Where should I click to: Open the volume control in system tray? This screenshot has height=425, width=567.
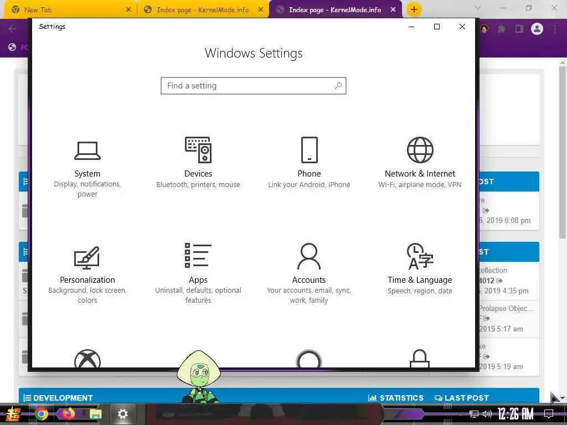487,414
